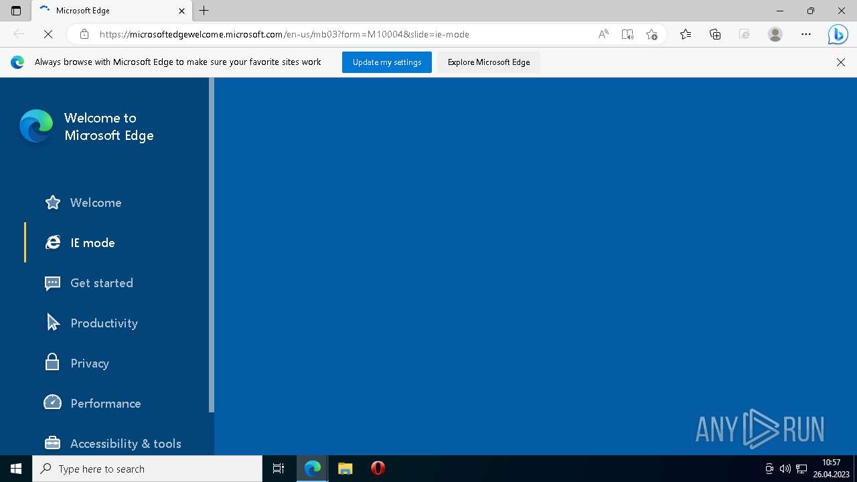The width and height of the screenshot is (857, 482).
Task: Open Task View on taskbar
Action: tap(279, 469)
